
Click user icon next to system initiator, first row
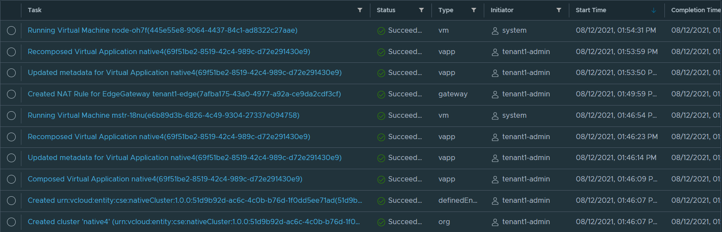495,31
